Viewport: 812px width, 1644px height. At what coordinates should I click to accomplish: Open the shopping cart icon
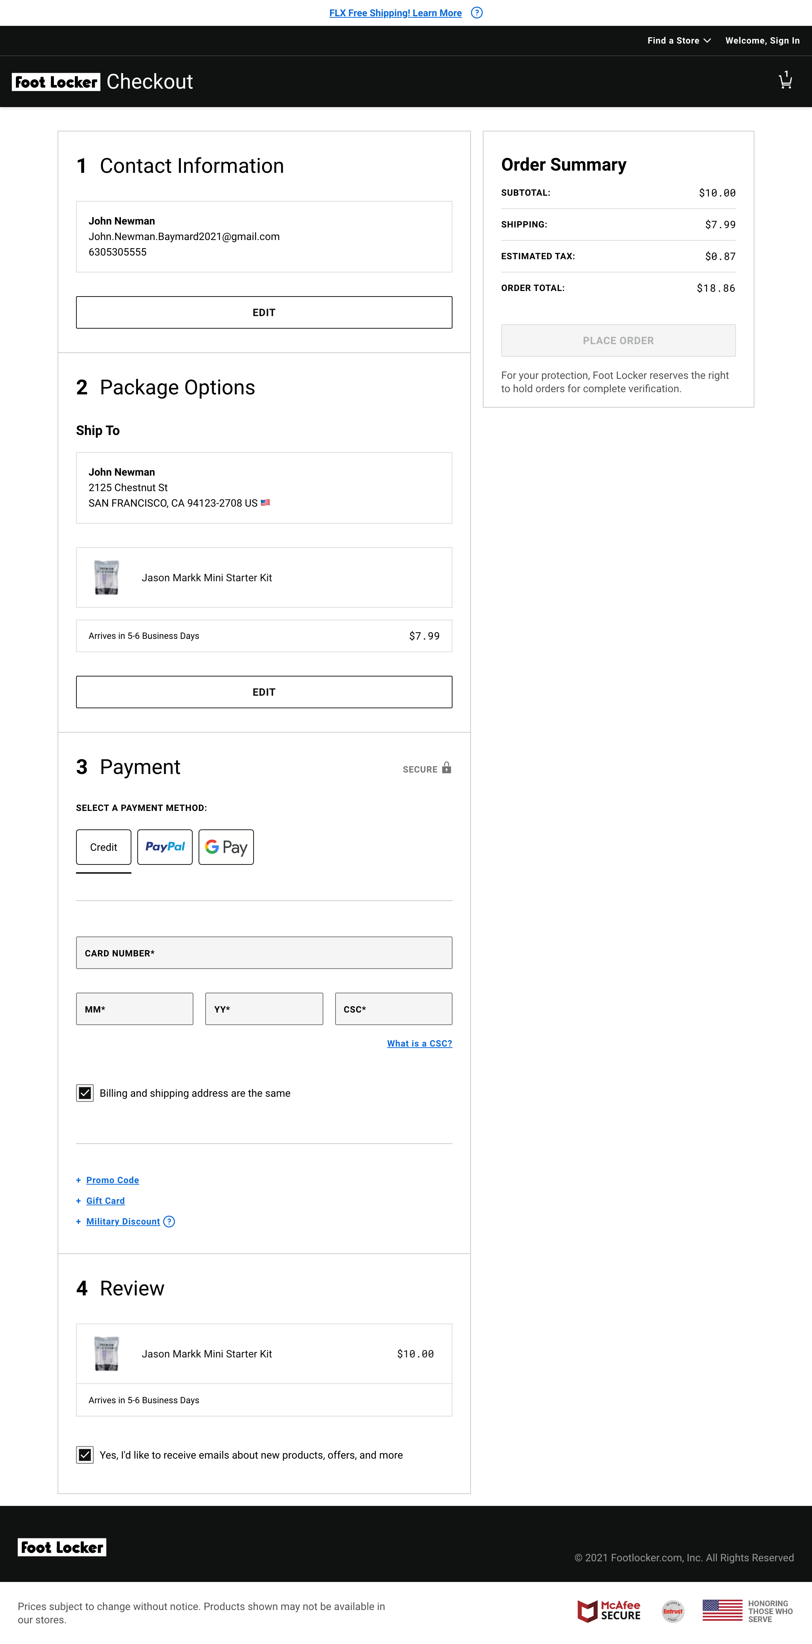pos(785,81)
